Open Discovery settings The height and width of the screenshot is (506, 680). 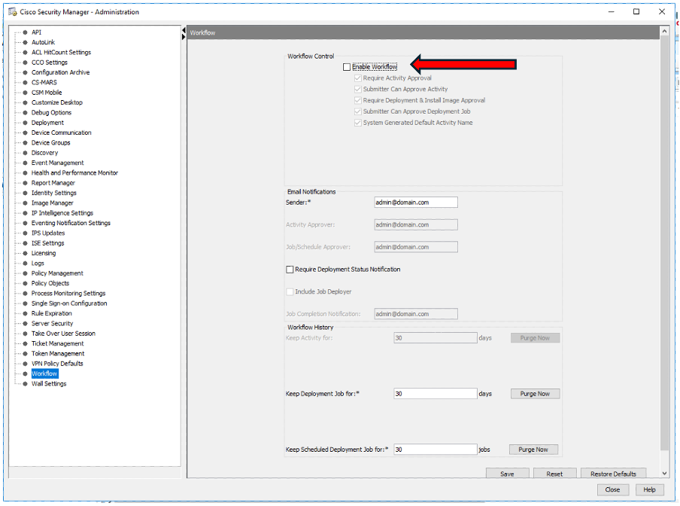pyautogui.click(x=44, y=153)
